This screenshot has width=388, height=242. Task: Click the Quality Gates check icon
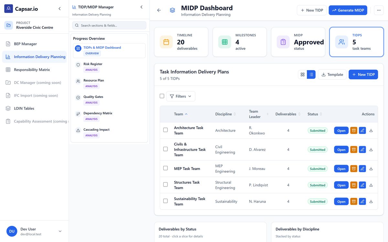tap(78, 98)
